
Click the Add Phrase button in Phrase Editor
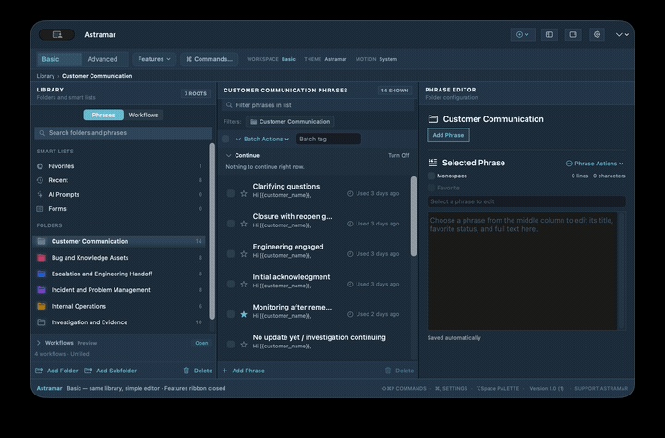pos(448,135)
